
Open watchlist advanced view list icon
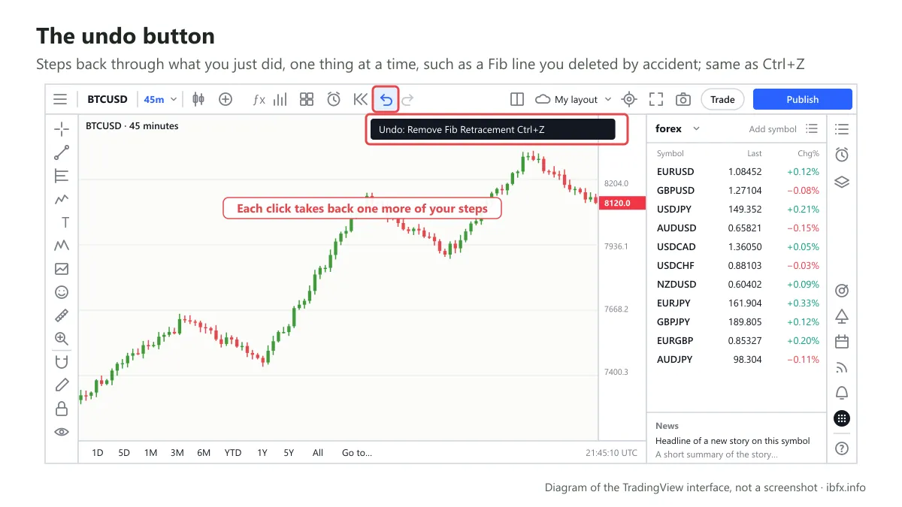click(812, 128)
